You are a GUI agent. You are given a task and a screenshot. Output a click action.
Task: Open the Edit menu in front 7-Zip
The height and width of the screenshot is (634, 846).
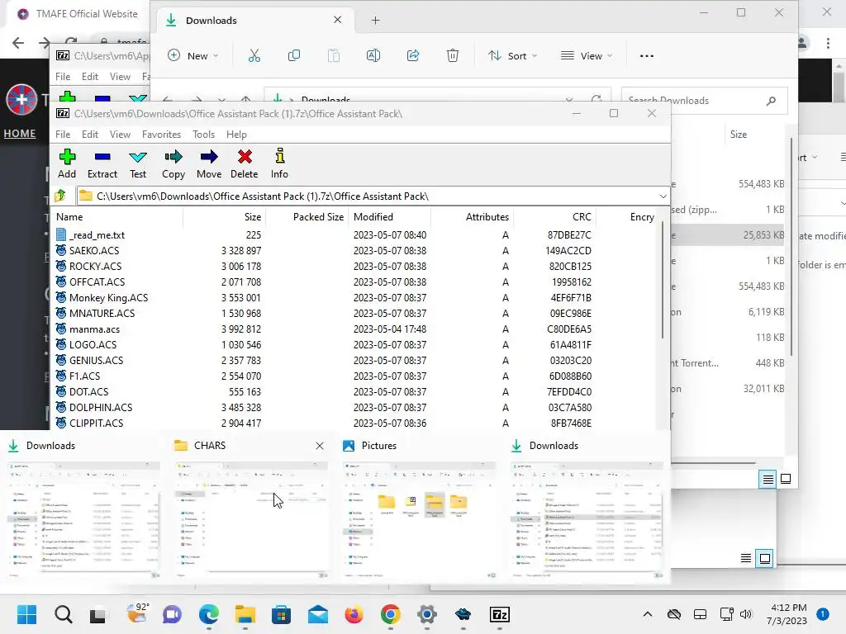[x=89, y=135]
